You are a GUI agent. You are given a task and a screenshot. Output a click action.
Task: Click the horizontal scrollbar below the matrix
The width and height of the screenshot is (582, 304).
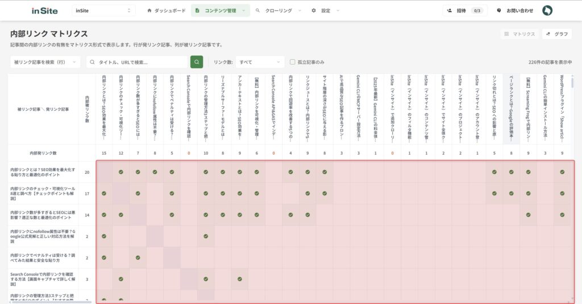[x=51, y=302]
